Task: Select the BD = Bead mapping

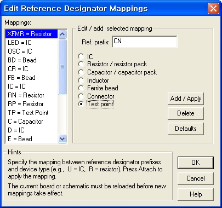Action: 31,60
